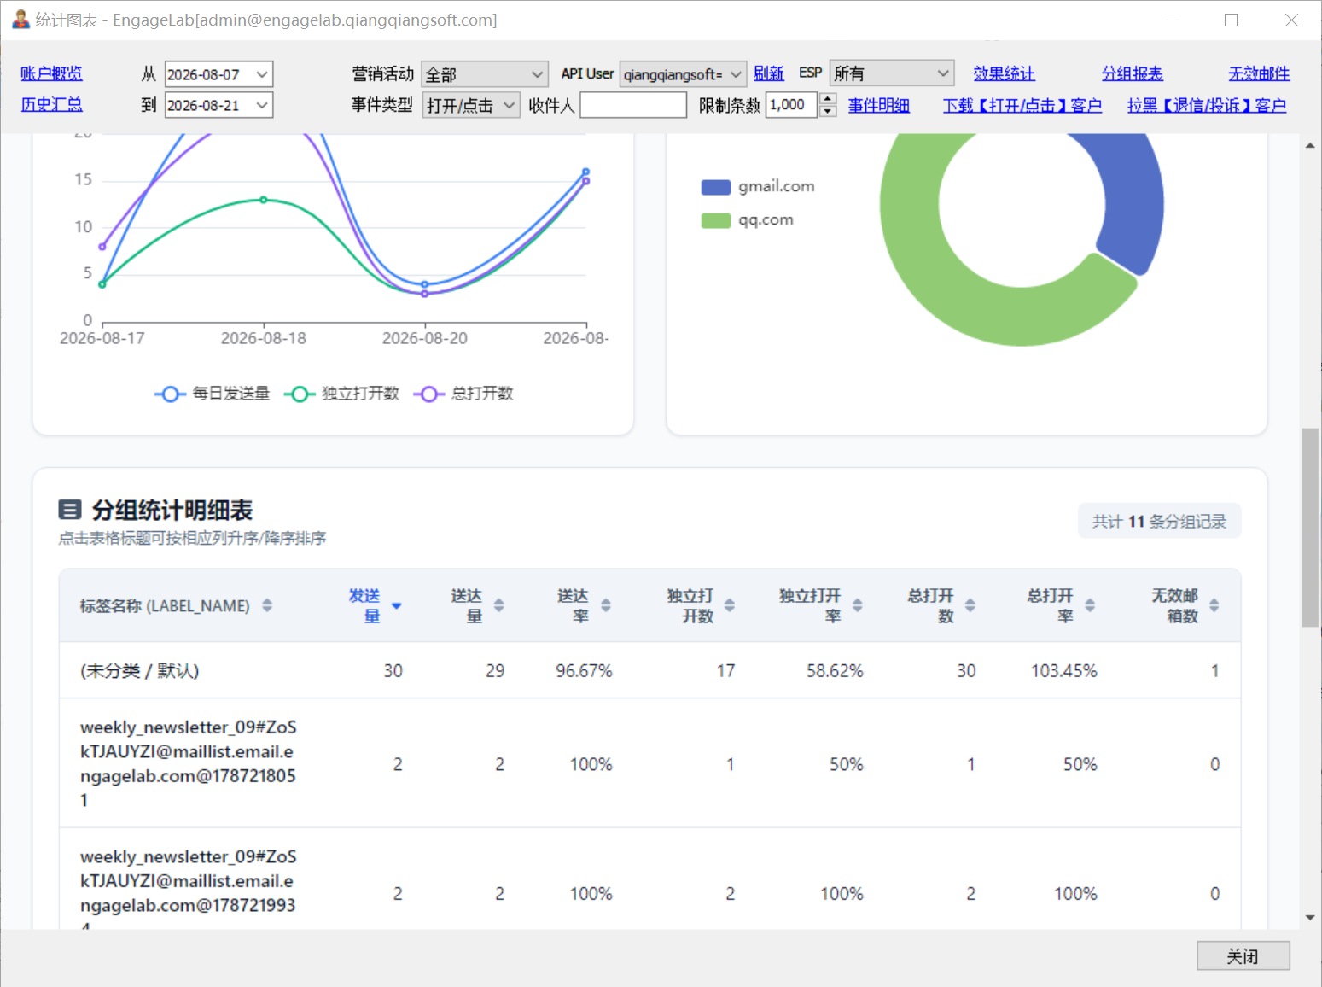Switch to 历史汇总 view
The width and height of the screenshot is (1322, 987).
(x=52, y=105)
